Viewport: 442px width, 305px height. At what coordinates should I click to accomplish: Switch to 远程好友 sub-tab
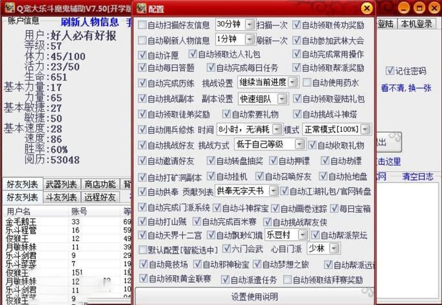(x=100, y=197)
